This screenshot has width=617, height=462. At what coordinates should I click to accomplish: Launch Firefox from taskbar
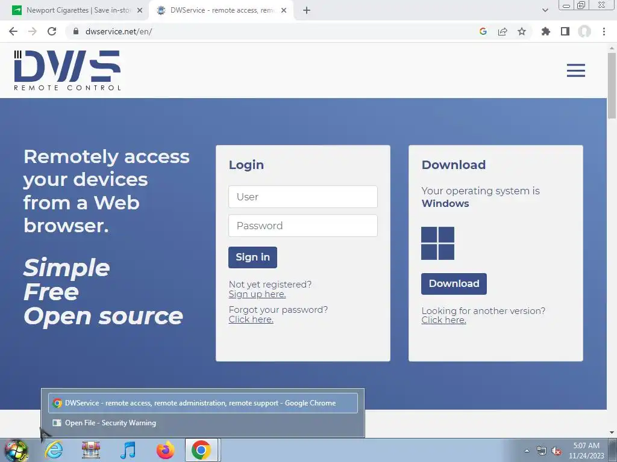click(165, 450)
